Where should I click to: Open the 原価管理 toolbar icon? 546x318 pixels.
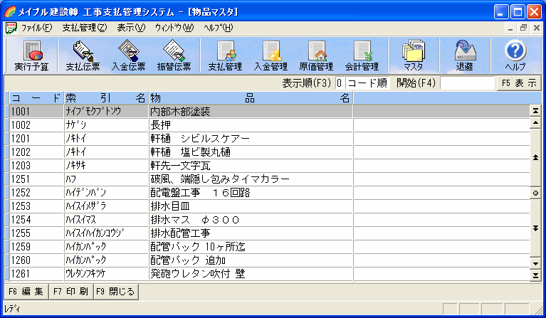tap(316, 55)
